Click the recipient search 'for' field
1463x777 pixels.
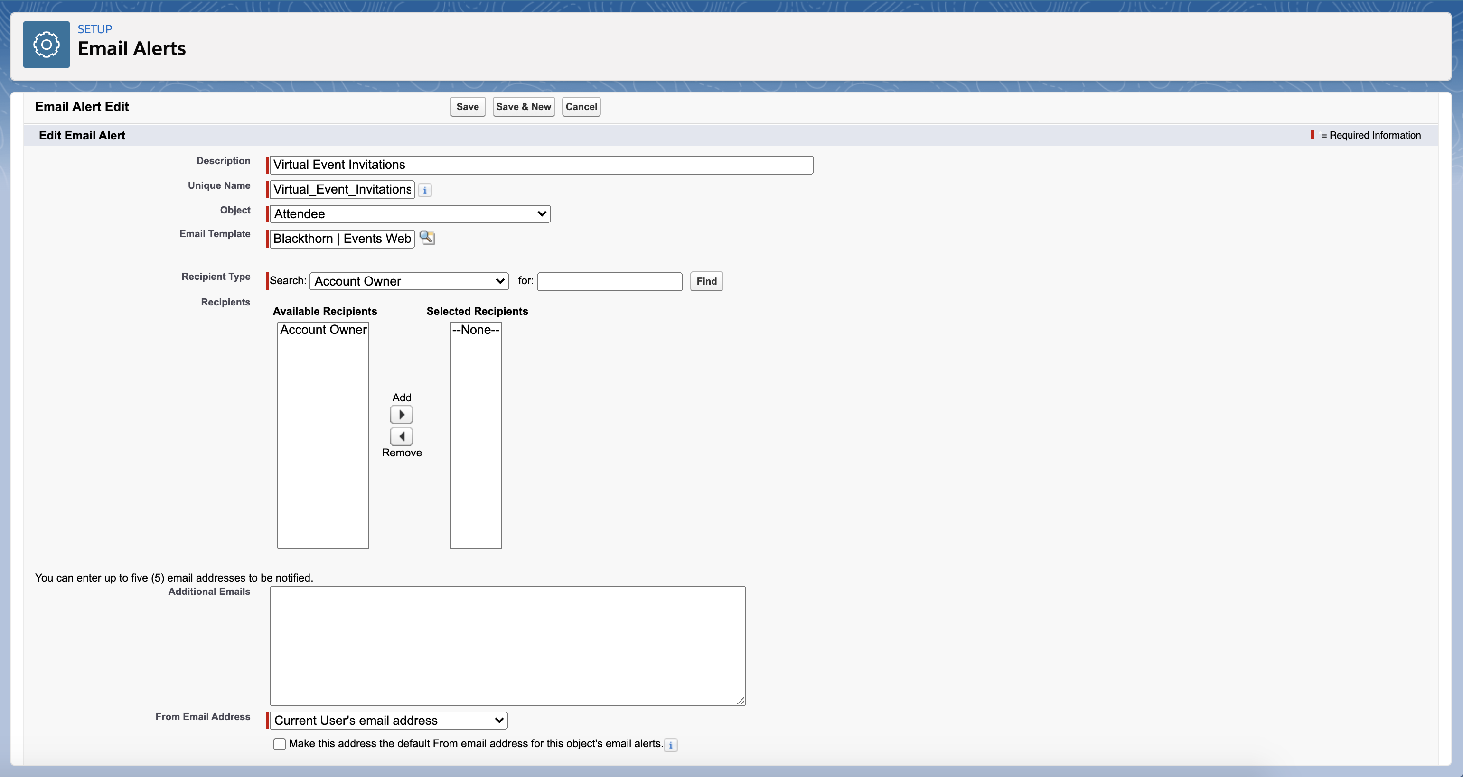610,281
